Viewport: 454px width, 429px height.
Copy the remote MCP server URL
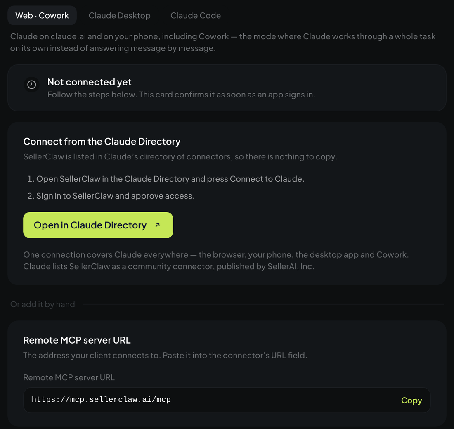[411, 401]
